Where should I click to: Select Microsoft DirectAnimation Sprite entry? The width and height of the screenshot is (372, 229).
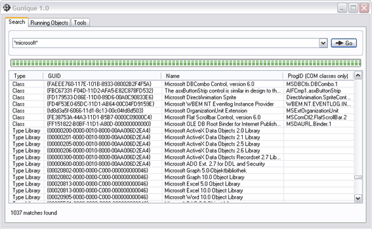200,97
